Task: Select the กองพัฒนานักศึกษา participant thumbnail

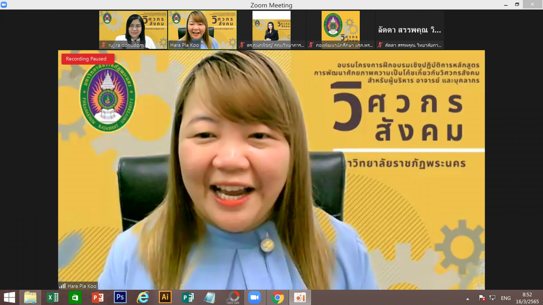Action: pyautogui.click(x=341, y=30)
